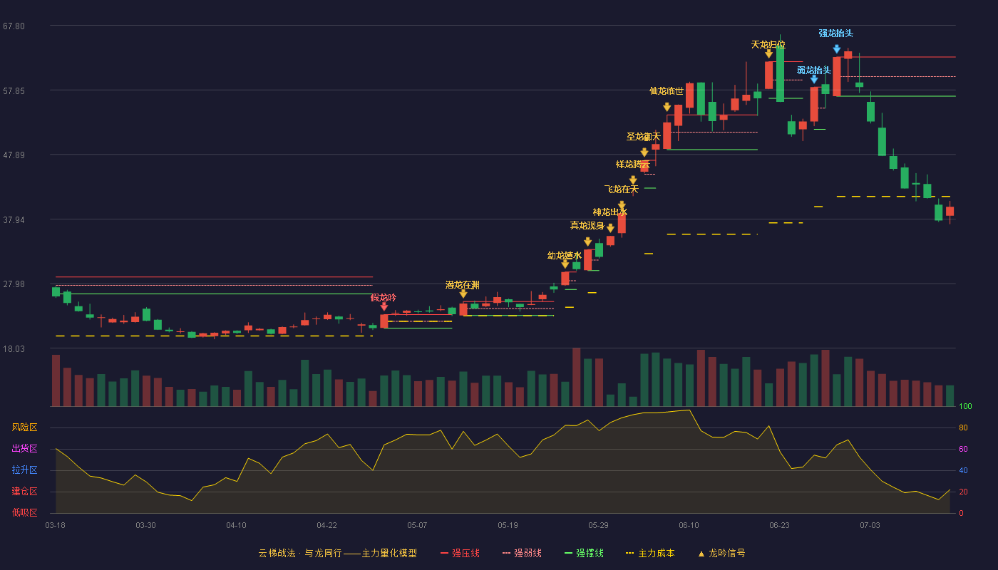
Task: Toggle the 强弱线 legend series
Action: [522, 553]
